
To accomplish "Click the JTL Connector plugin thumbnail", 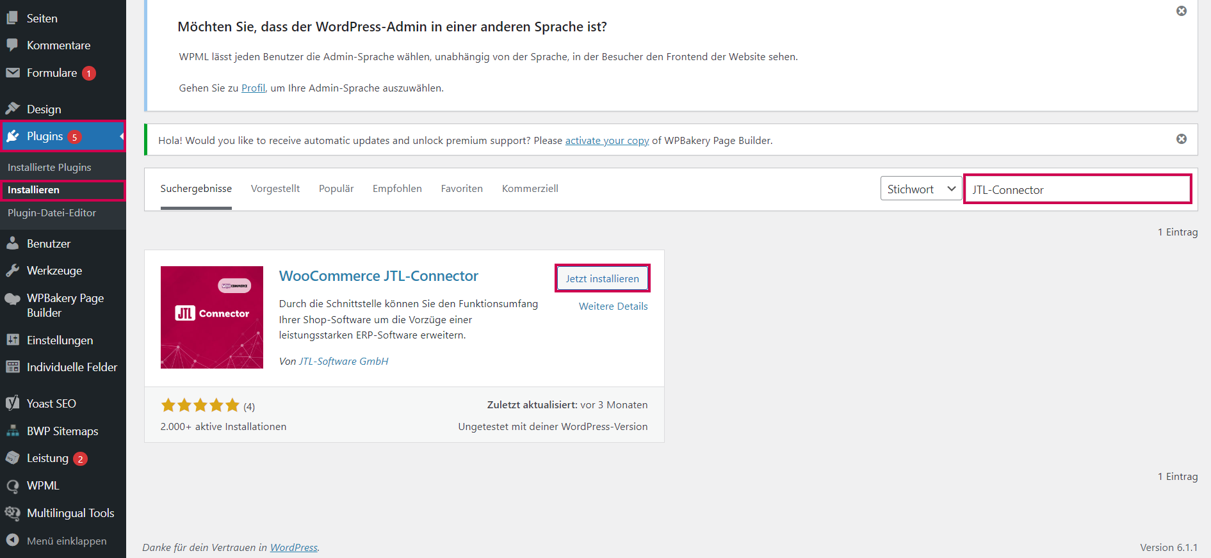I will (212, 317).
